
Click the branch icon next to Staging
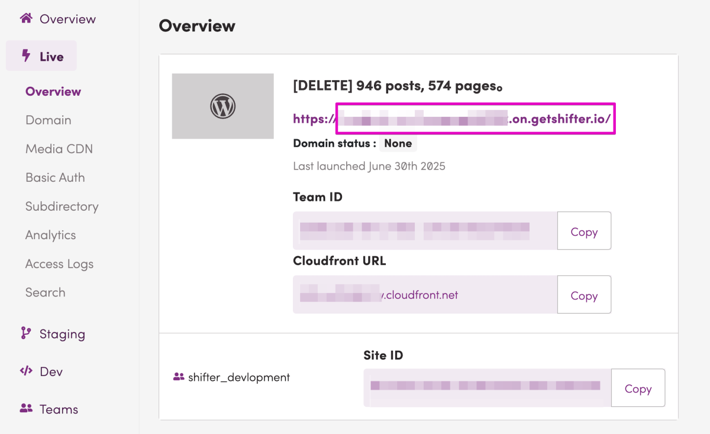tap(25, 334)
